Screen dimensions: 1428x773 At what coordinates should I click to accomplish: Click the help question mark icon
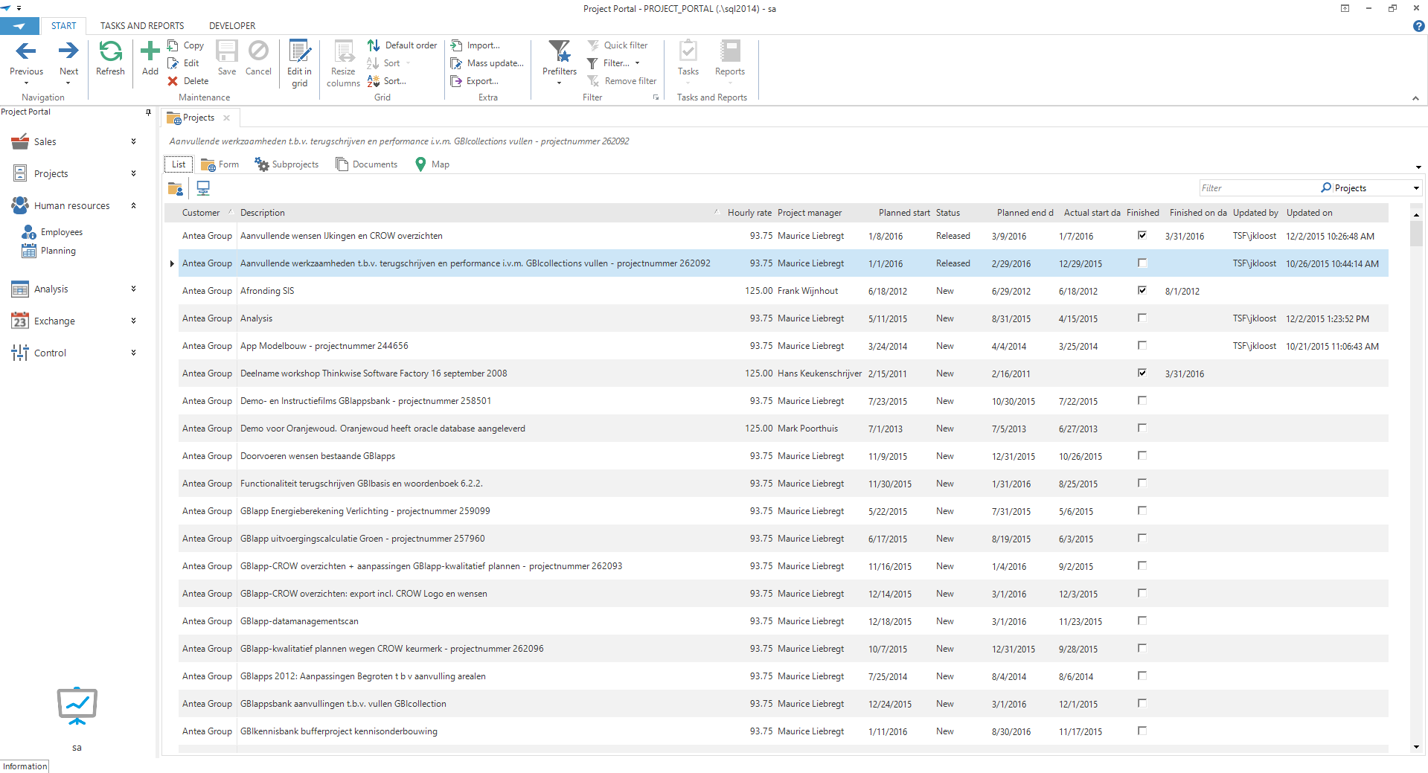point(1418,26)
